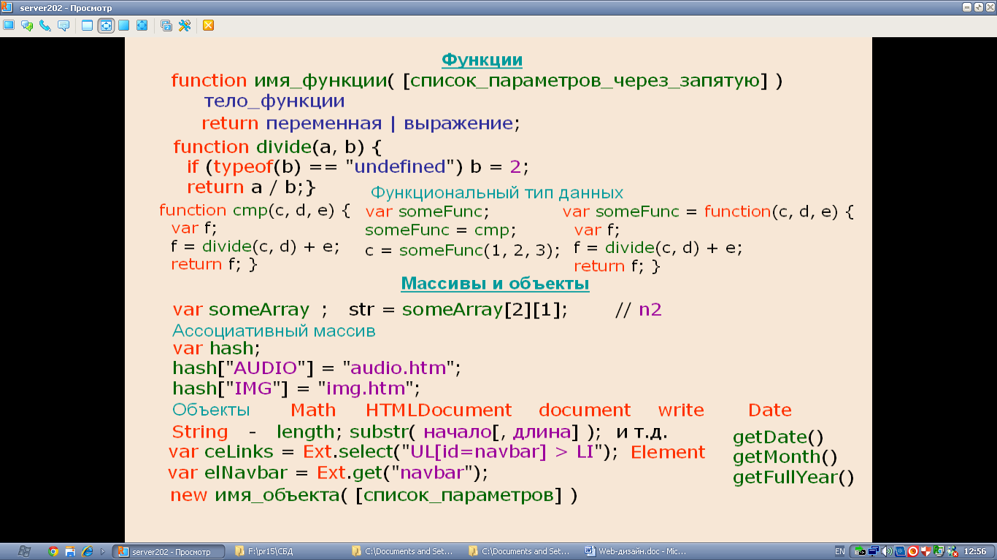997x560 pixels.
Task: Select full screen stretched arrows icon
Action: [x=142, y=25]
